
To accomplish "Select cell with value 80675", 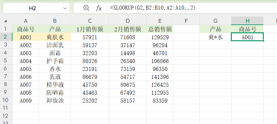I will click(128, 85).
